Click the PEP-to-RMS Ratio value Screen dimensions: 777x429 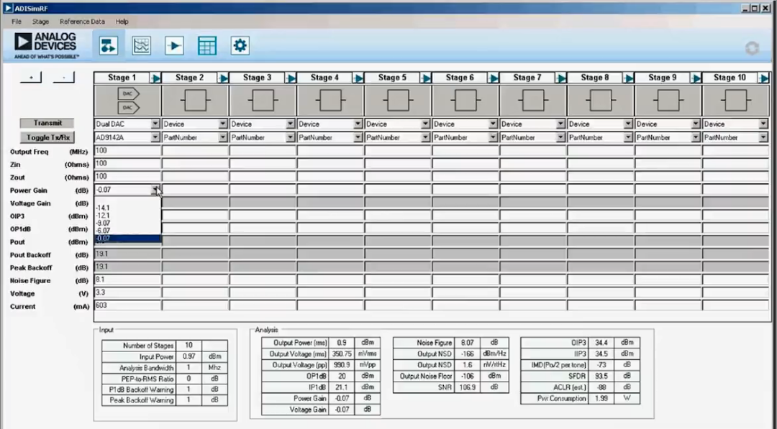[x=188, y=379]
